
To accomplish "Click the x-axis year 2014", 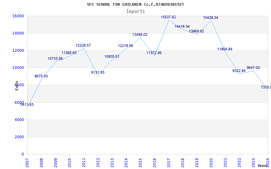I will click(x=126, y=163).
